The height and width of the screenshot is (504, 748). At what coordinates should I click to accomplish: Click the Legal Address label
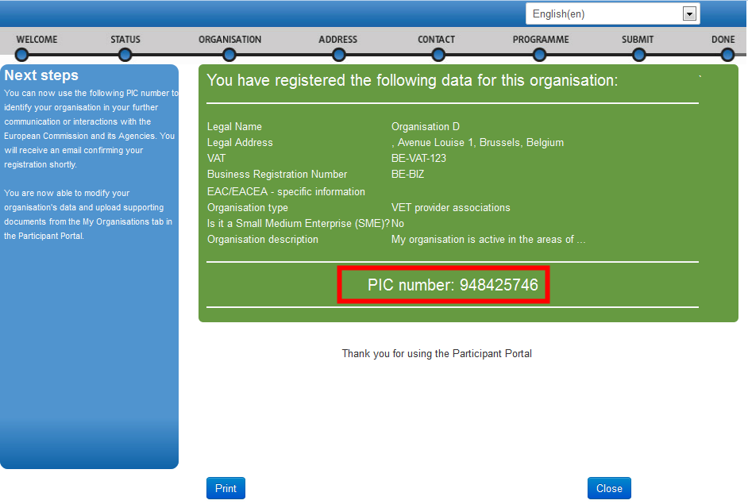(x=240, y=143)
